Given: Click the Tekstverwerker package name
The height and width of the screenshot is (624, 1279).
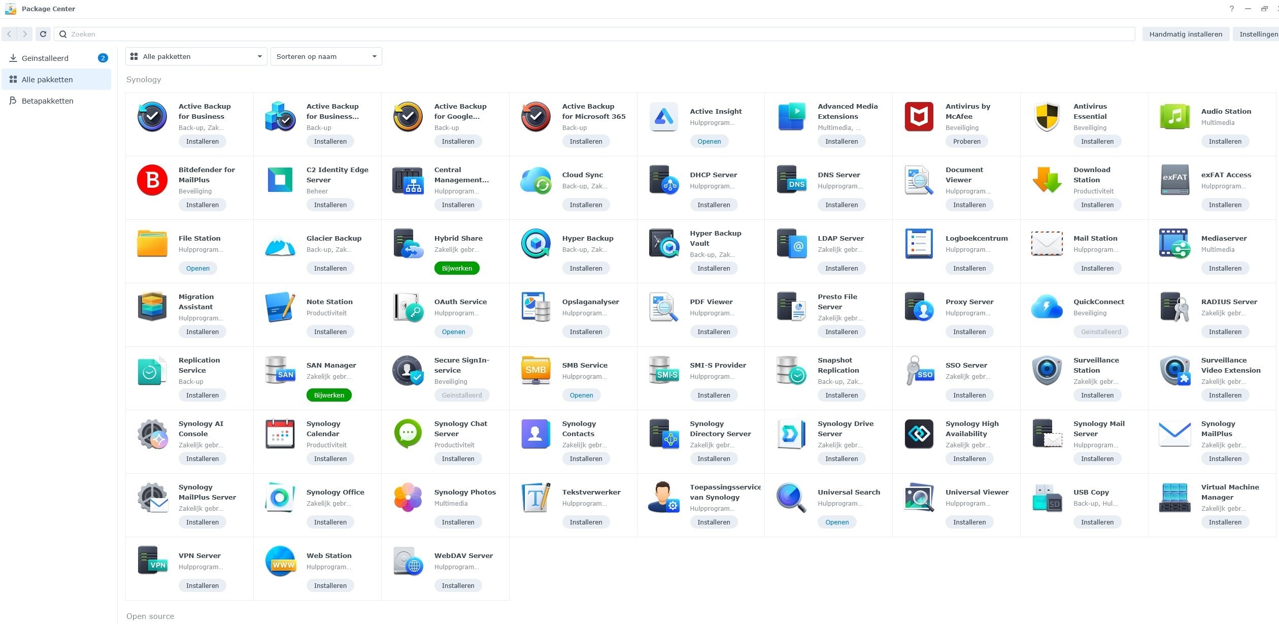Looking at the screenshot, I should [x=591, y=492].
